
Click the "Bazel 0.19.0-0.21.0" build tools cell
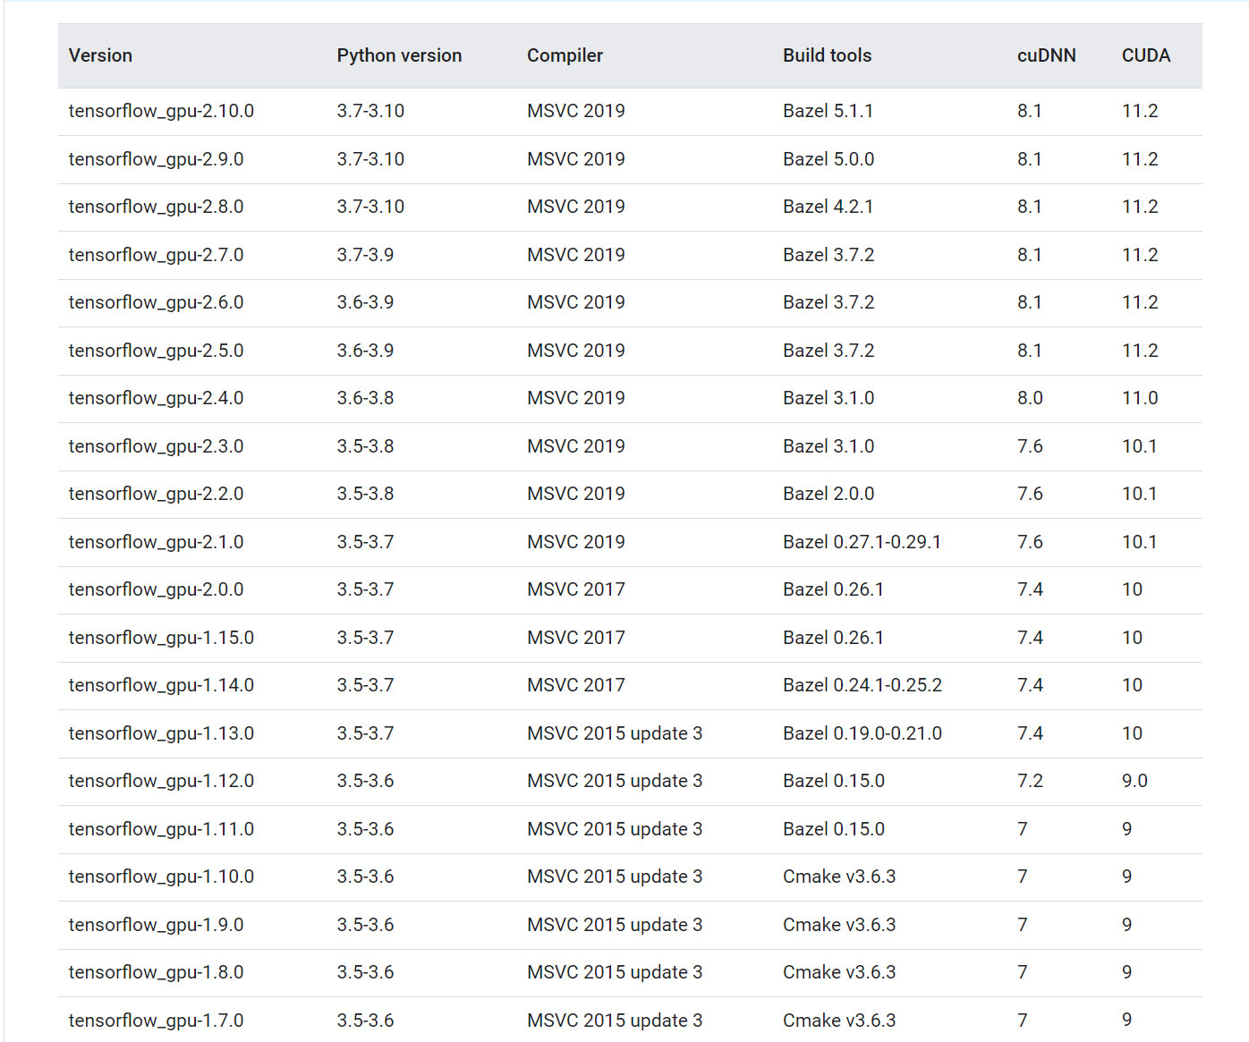(x=862, y=733)
